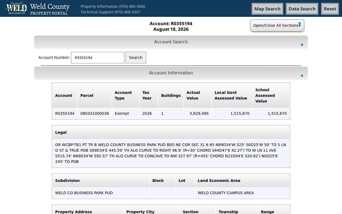Click the date August 18, 2026
Screen dimensions: 342x214
click(x=171, y=29)
